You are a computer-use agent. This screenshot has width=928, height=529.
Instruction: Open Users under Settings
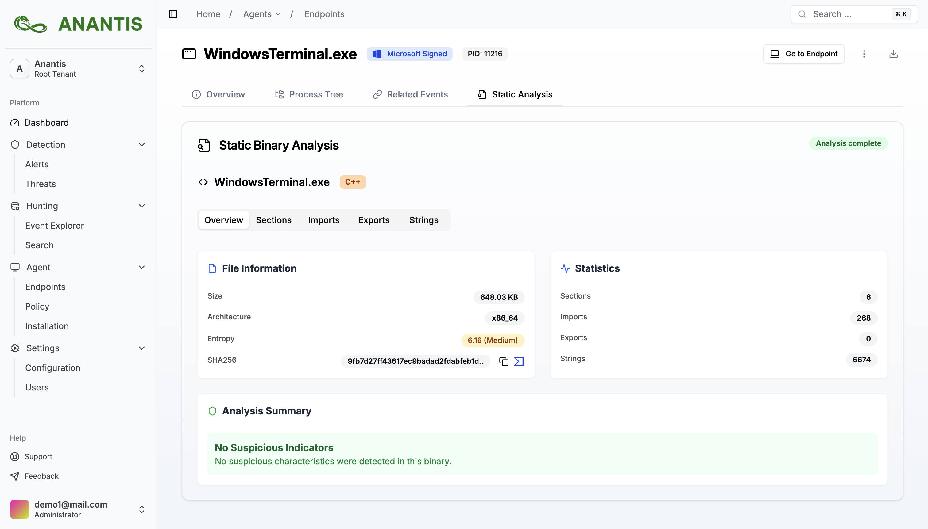[37, 387]
